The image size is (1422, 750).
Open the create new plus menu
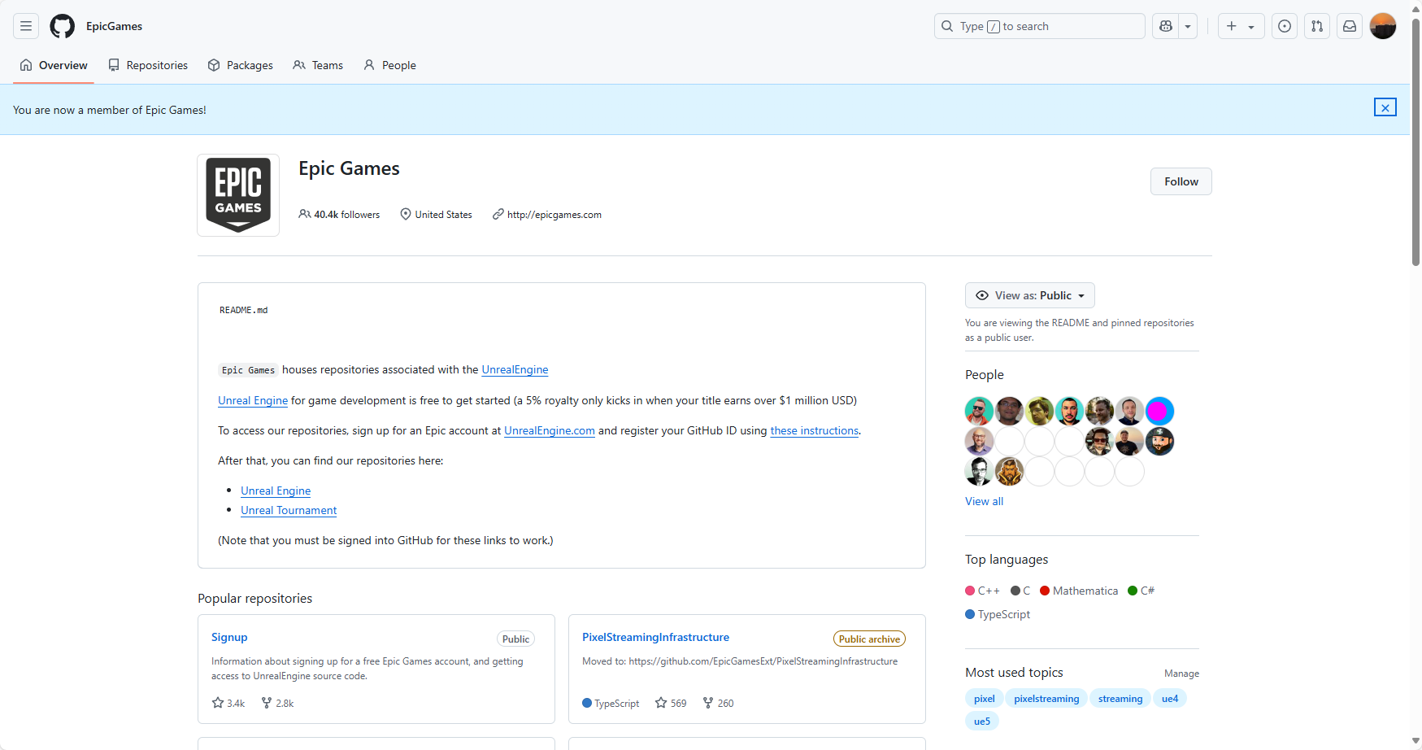1241,26
